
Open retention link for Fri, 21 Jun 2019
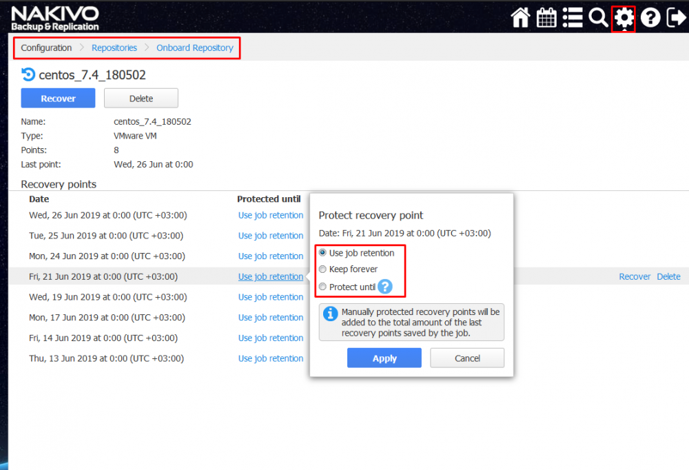271,276
